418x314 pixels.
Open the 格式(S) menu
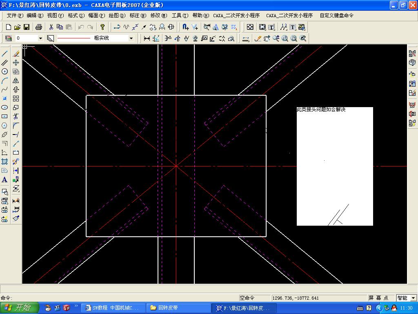76,16
